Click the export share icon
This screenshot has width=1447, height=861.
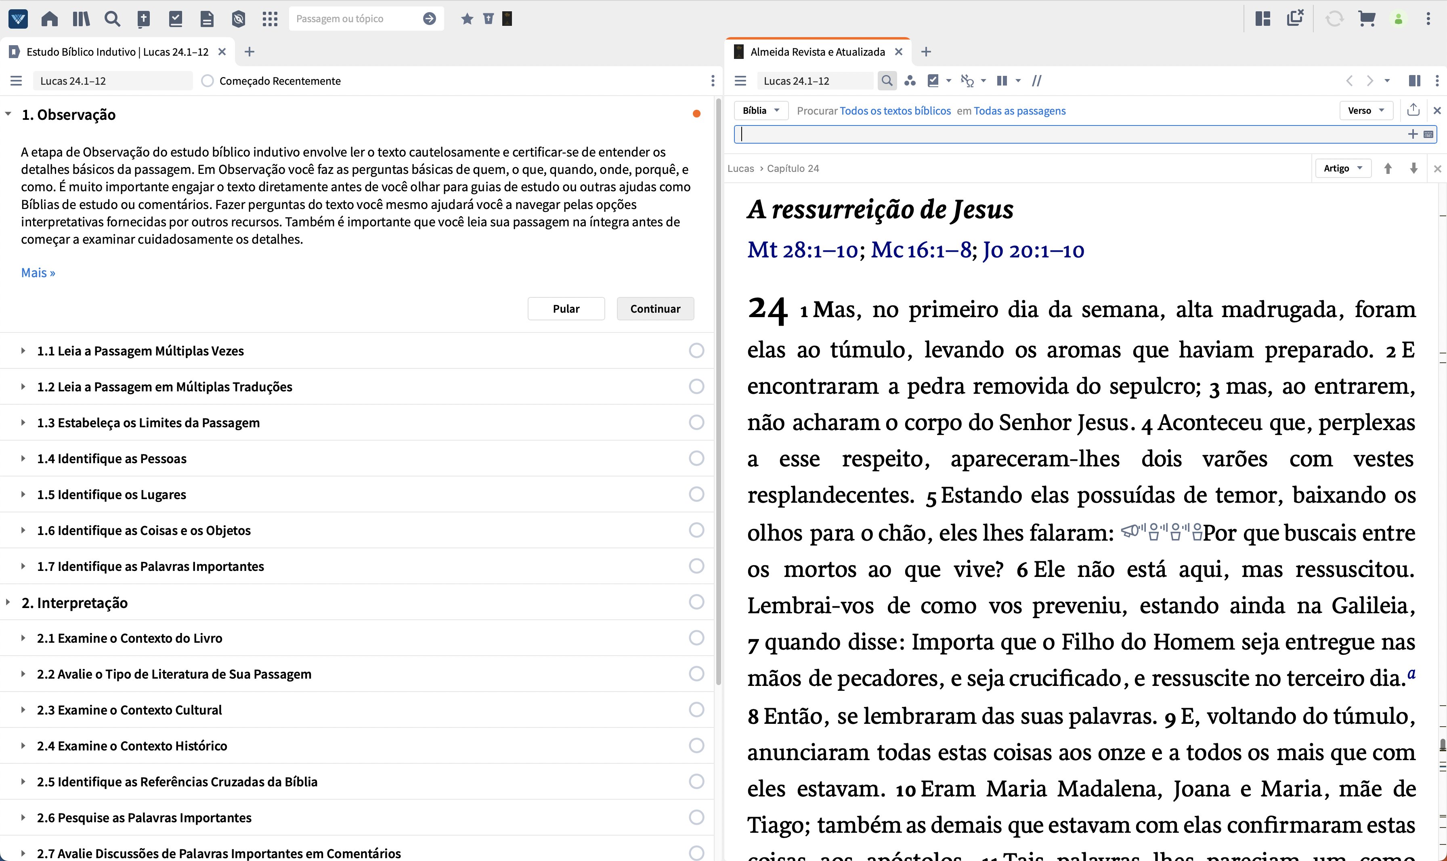(x=1413, y=110)
